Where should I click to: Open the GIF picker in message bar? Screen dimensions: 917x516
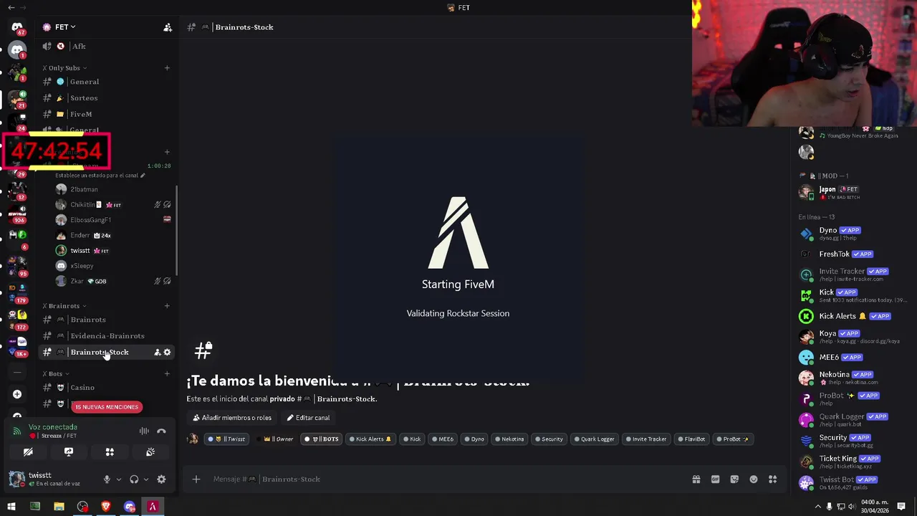coord(715,479)
